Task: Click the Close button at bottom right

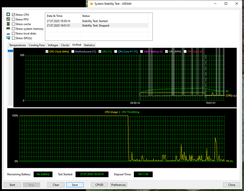Action: tap(231, 185)
